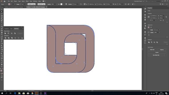Image resolution: width=169 pixels, height=95 pixels.
Task: Open the fill color dropdown in control bar
Action: [11, 4]
